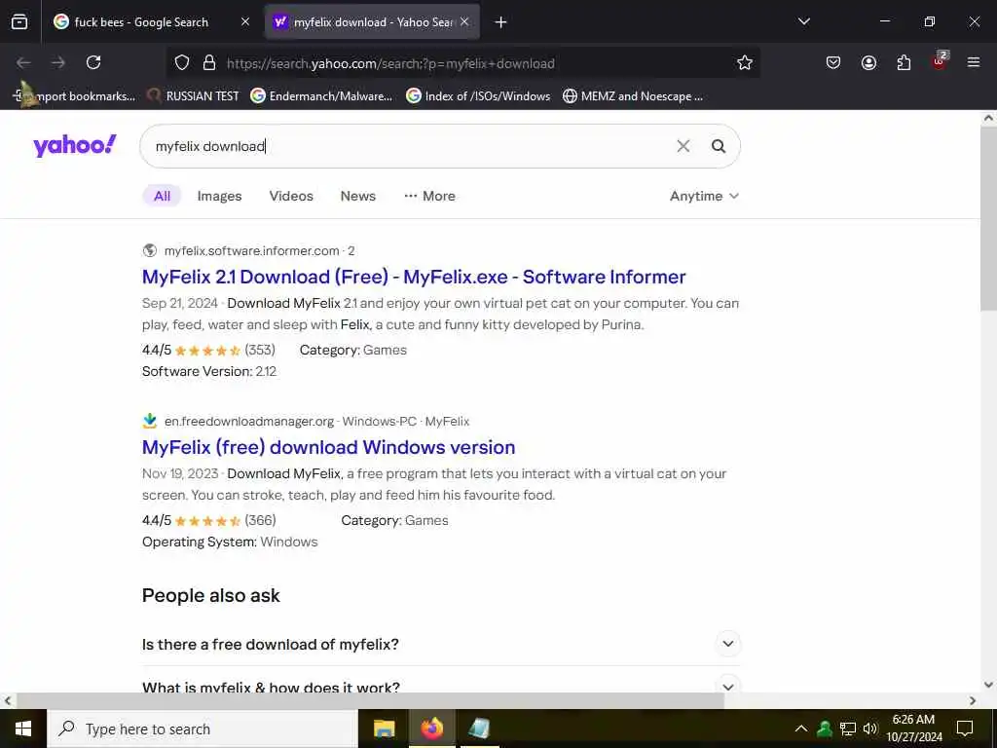Image resolution: width=997 pixels, height=748 pixels.
Task: Switch to 'fuck bees - Google Search' tab
Action: click(x=152, y=22)
